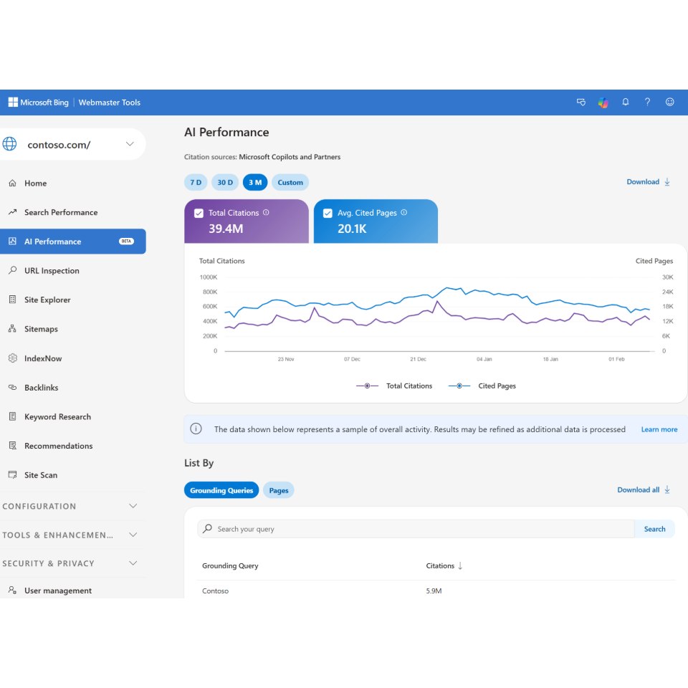Screen dimensions: 688x688
Task: Click the Grounding Query column header
Action: [x=230, y=566]
